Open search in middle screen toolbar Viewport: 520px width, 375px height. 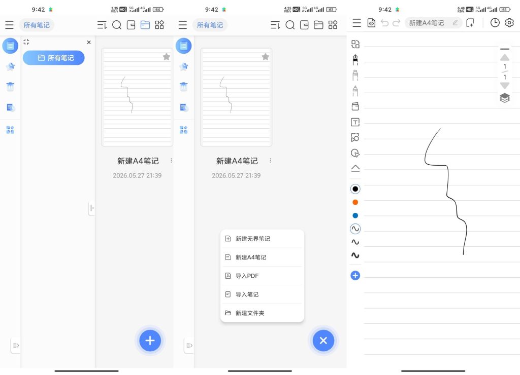(290, 25)
